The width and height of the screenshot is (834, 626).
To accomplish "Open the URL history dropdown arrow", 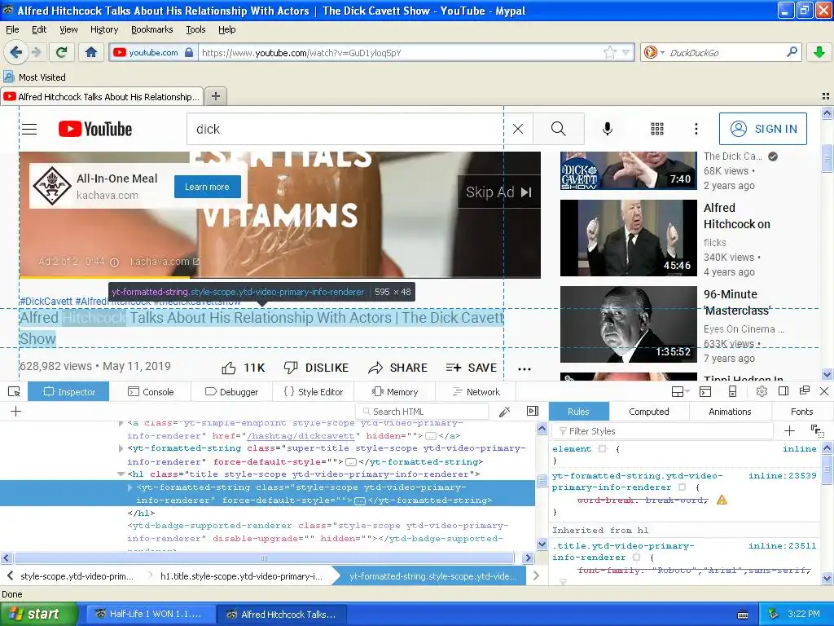I will 626,52.
